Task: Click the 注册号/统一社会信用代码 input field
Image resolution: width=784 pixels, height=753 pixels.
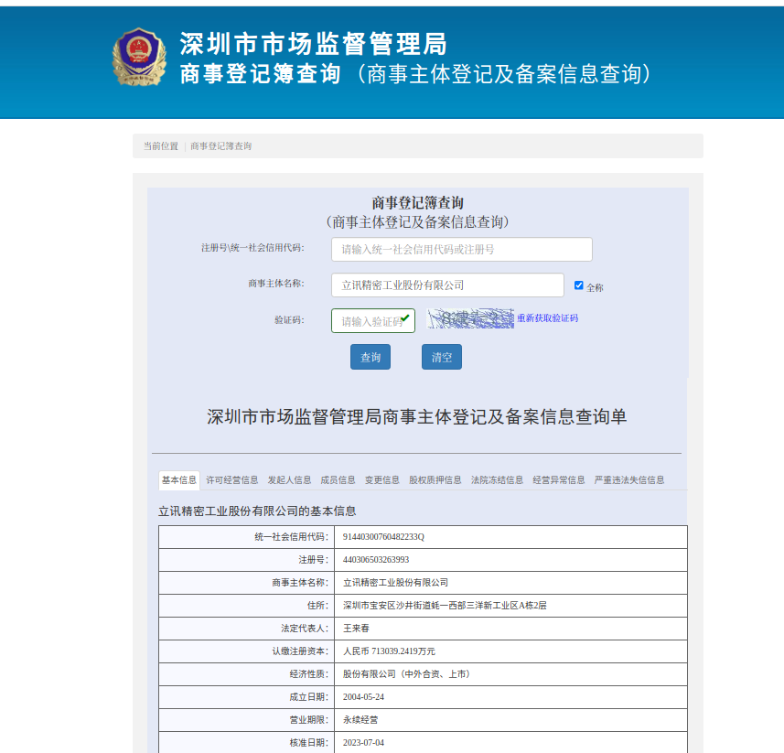Action: [461, 250]
